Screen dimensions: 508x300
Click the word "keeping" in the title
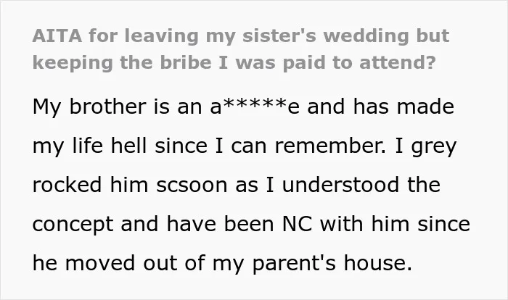coord(73,63)
